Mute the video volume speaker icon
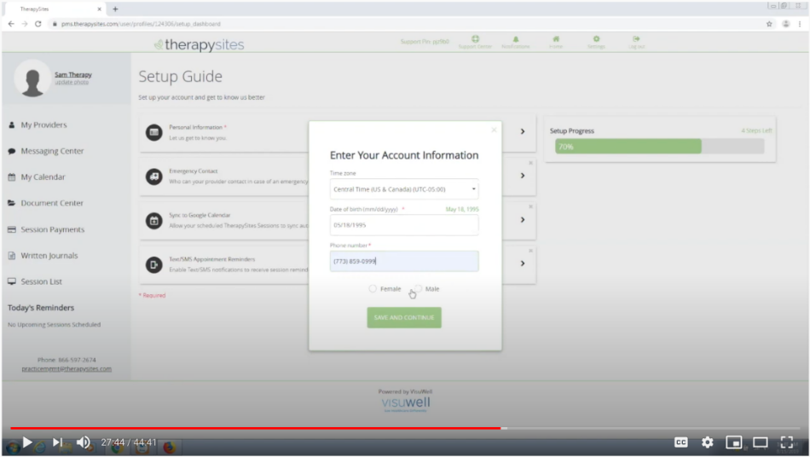Screen dimensions: 810x457 tap(84, 443)
